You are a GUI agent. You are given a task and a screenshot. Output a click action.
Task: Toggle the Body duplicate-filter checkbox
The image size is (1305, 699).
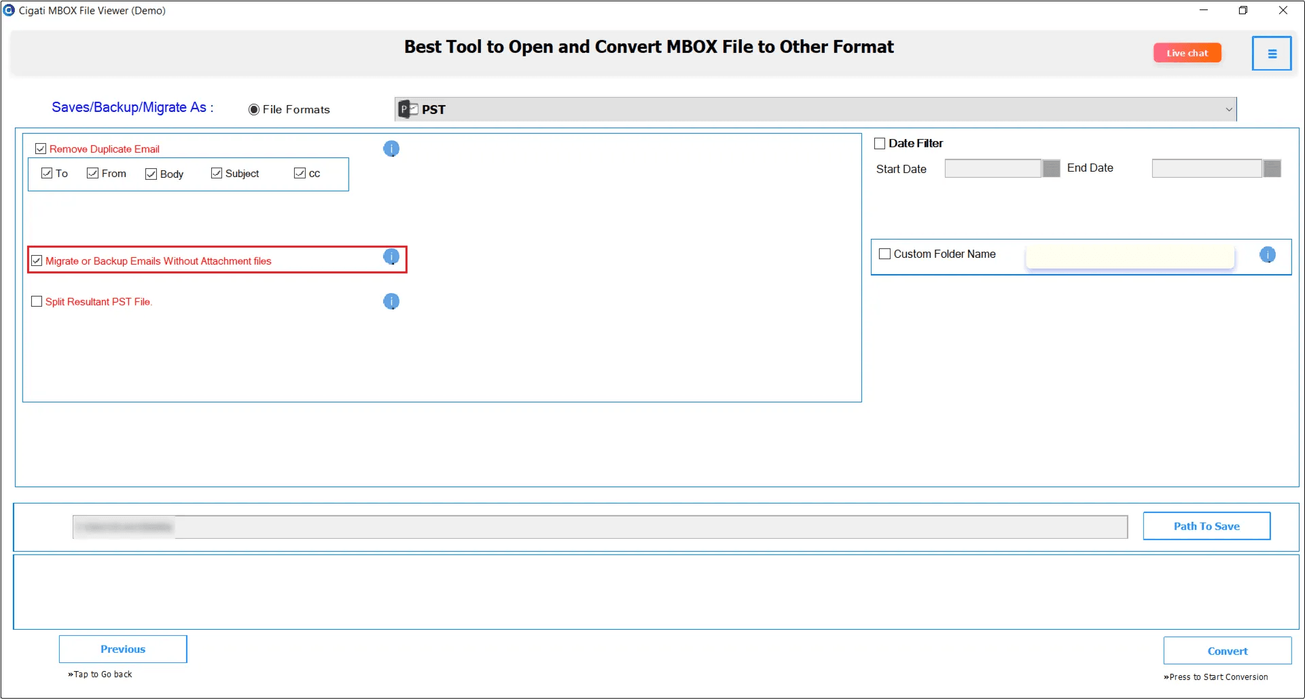tap(151, 174)
